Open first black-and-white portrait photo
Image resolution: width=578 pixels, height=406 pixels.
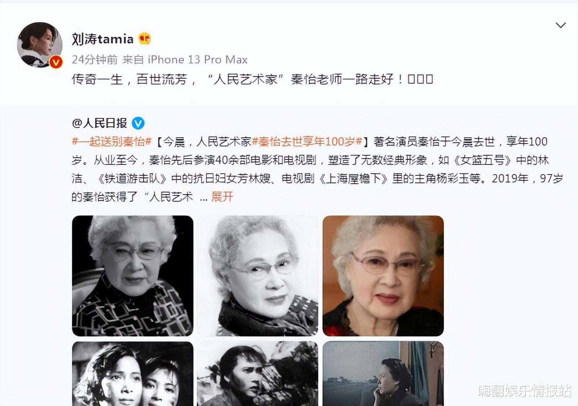tap(132, 276)
